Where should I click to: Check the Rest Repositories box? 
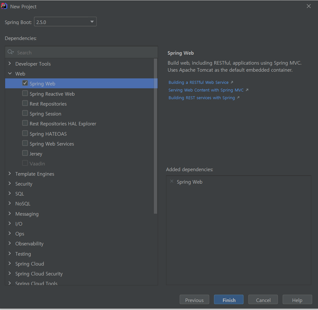click(25, 103)
